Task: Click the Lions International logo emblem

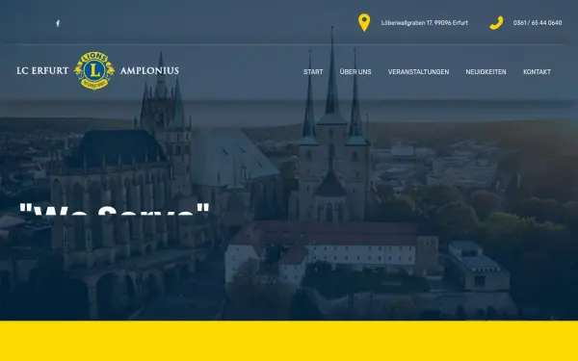Action: [x=94, y=70]
